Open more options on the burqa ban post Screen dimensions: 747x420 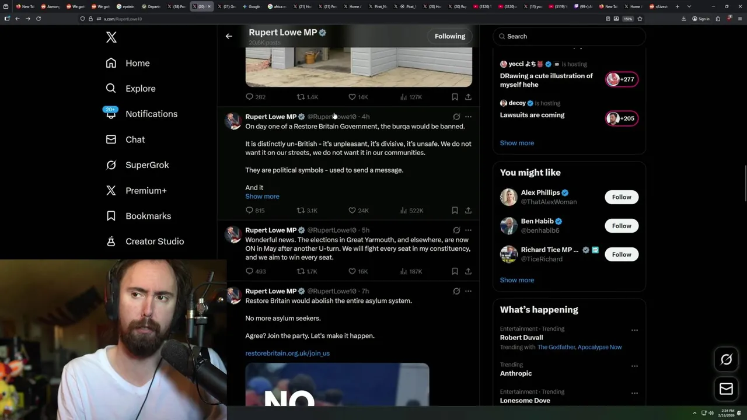point(468,117)
